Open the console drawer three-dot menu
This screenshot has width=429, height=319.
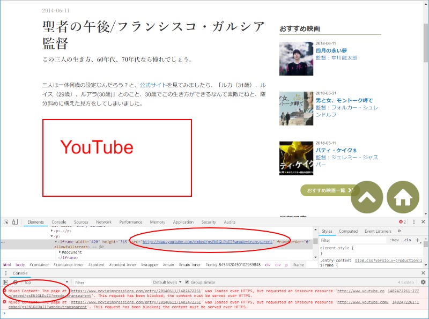click(6, 273)
